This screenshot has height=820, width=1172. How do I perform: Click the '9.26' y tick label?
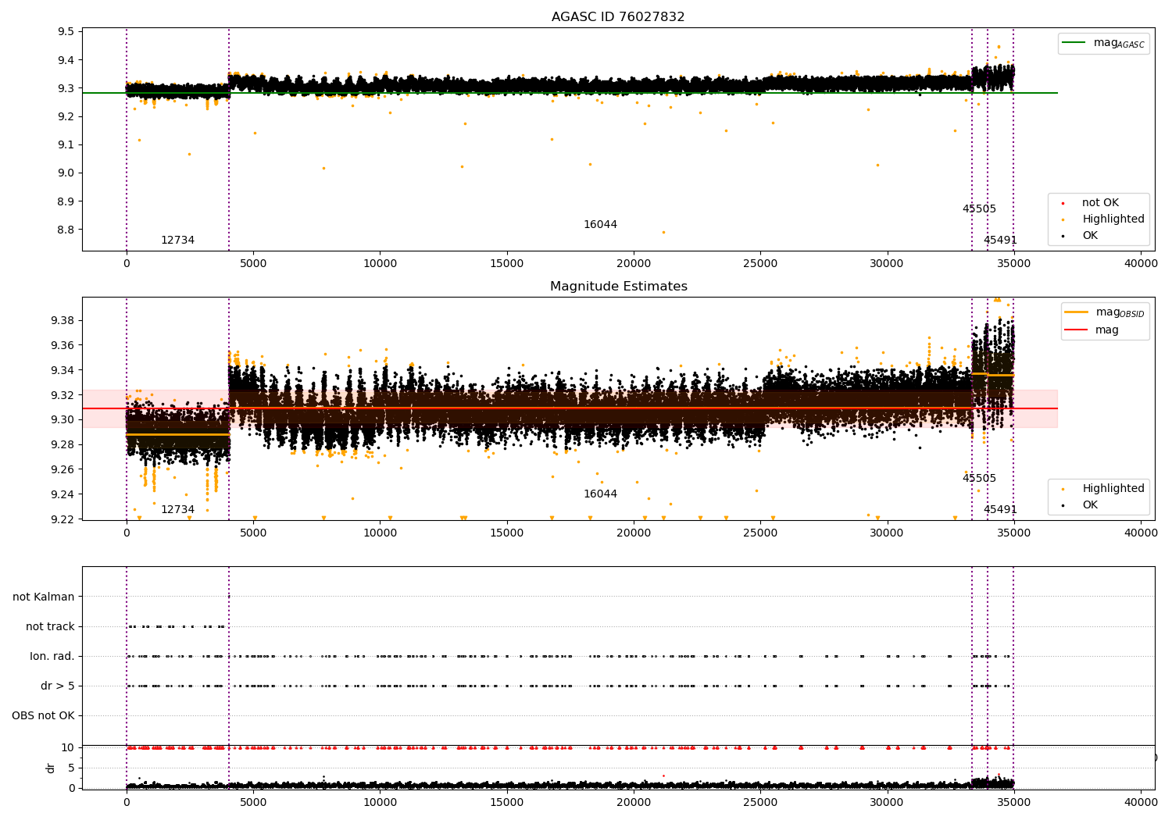click(x=63, y=470)
